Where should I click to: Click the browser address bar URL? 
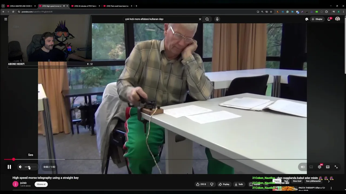pyautogui.click(x=37, y=12)
